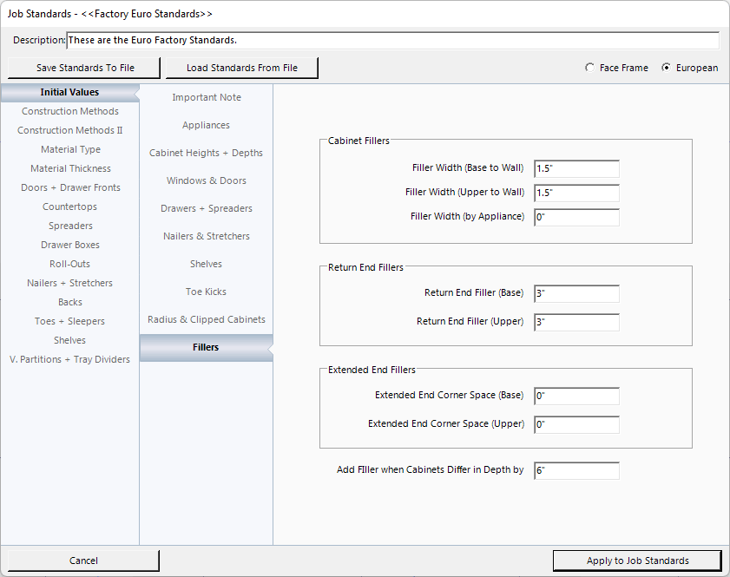This screenshot has height=577, width=730.
Task: Go to Countertops category
Action: coord(70,207)
